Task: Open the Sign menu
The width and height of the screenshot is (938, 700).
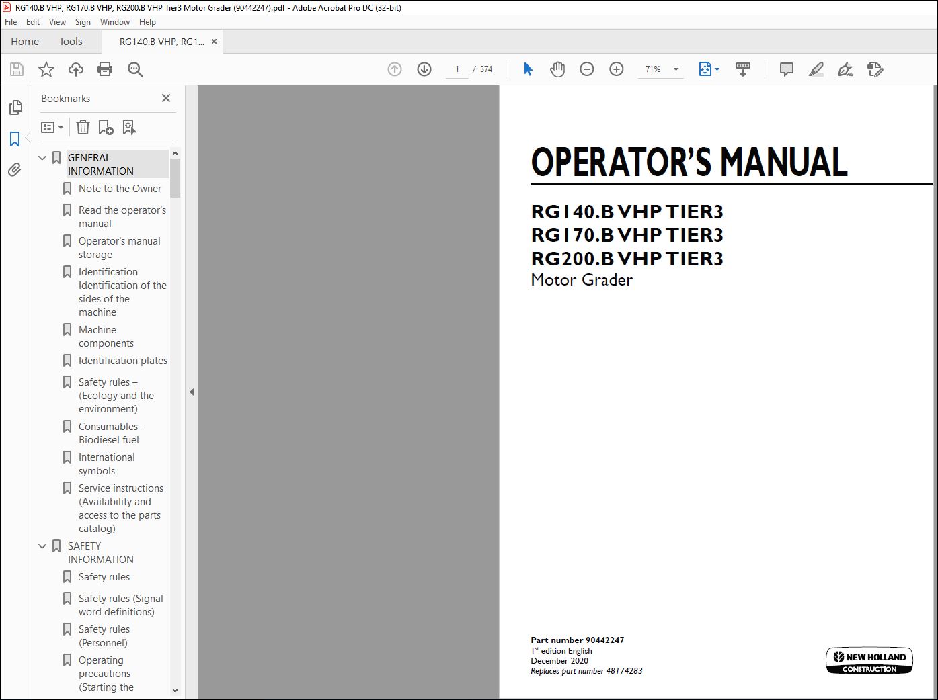Action: pyautogui.click(x=83, y=22)
